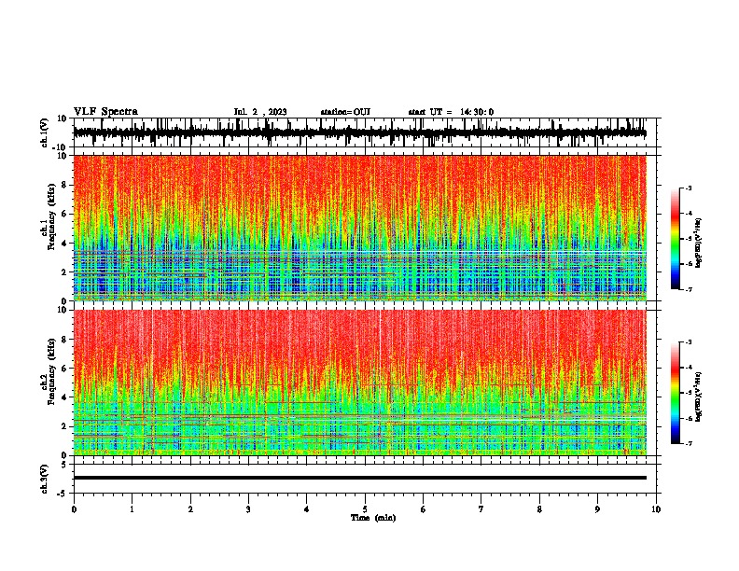The width and height of the screenshot is (739, 571).
Task: Click the 'VLF Spectra' title text
Action: (x=105, y=112)
